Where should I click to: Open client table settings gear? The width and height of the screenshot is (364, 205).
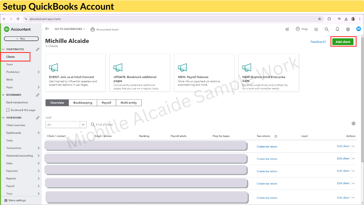pyautogui.click(x=353, y=123)
